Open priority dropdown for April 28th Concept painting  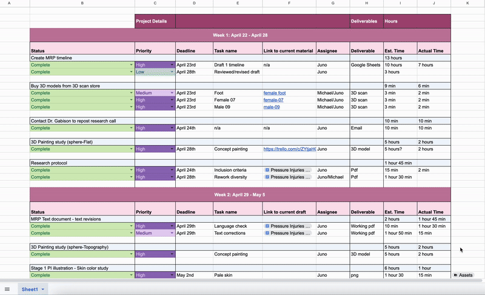[172, 149]
